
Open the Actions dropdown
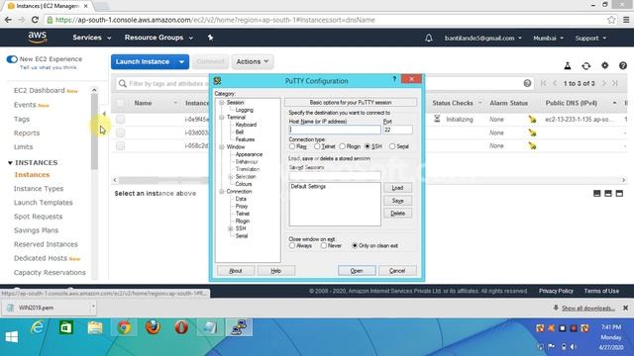pyautogui.click(x=253, y=61)
